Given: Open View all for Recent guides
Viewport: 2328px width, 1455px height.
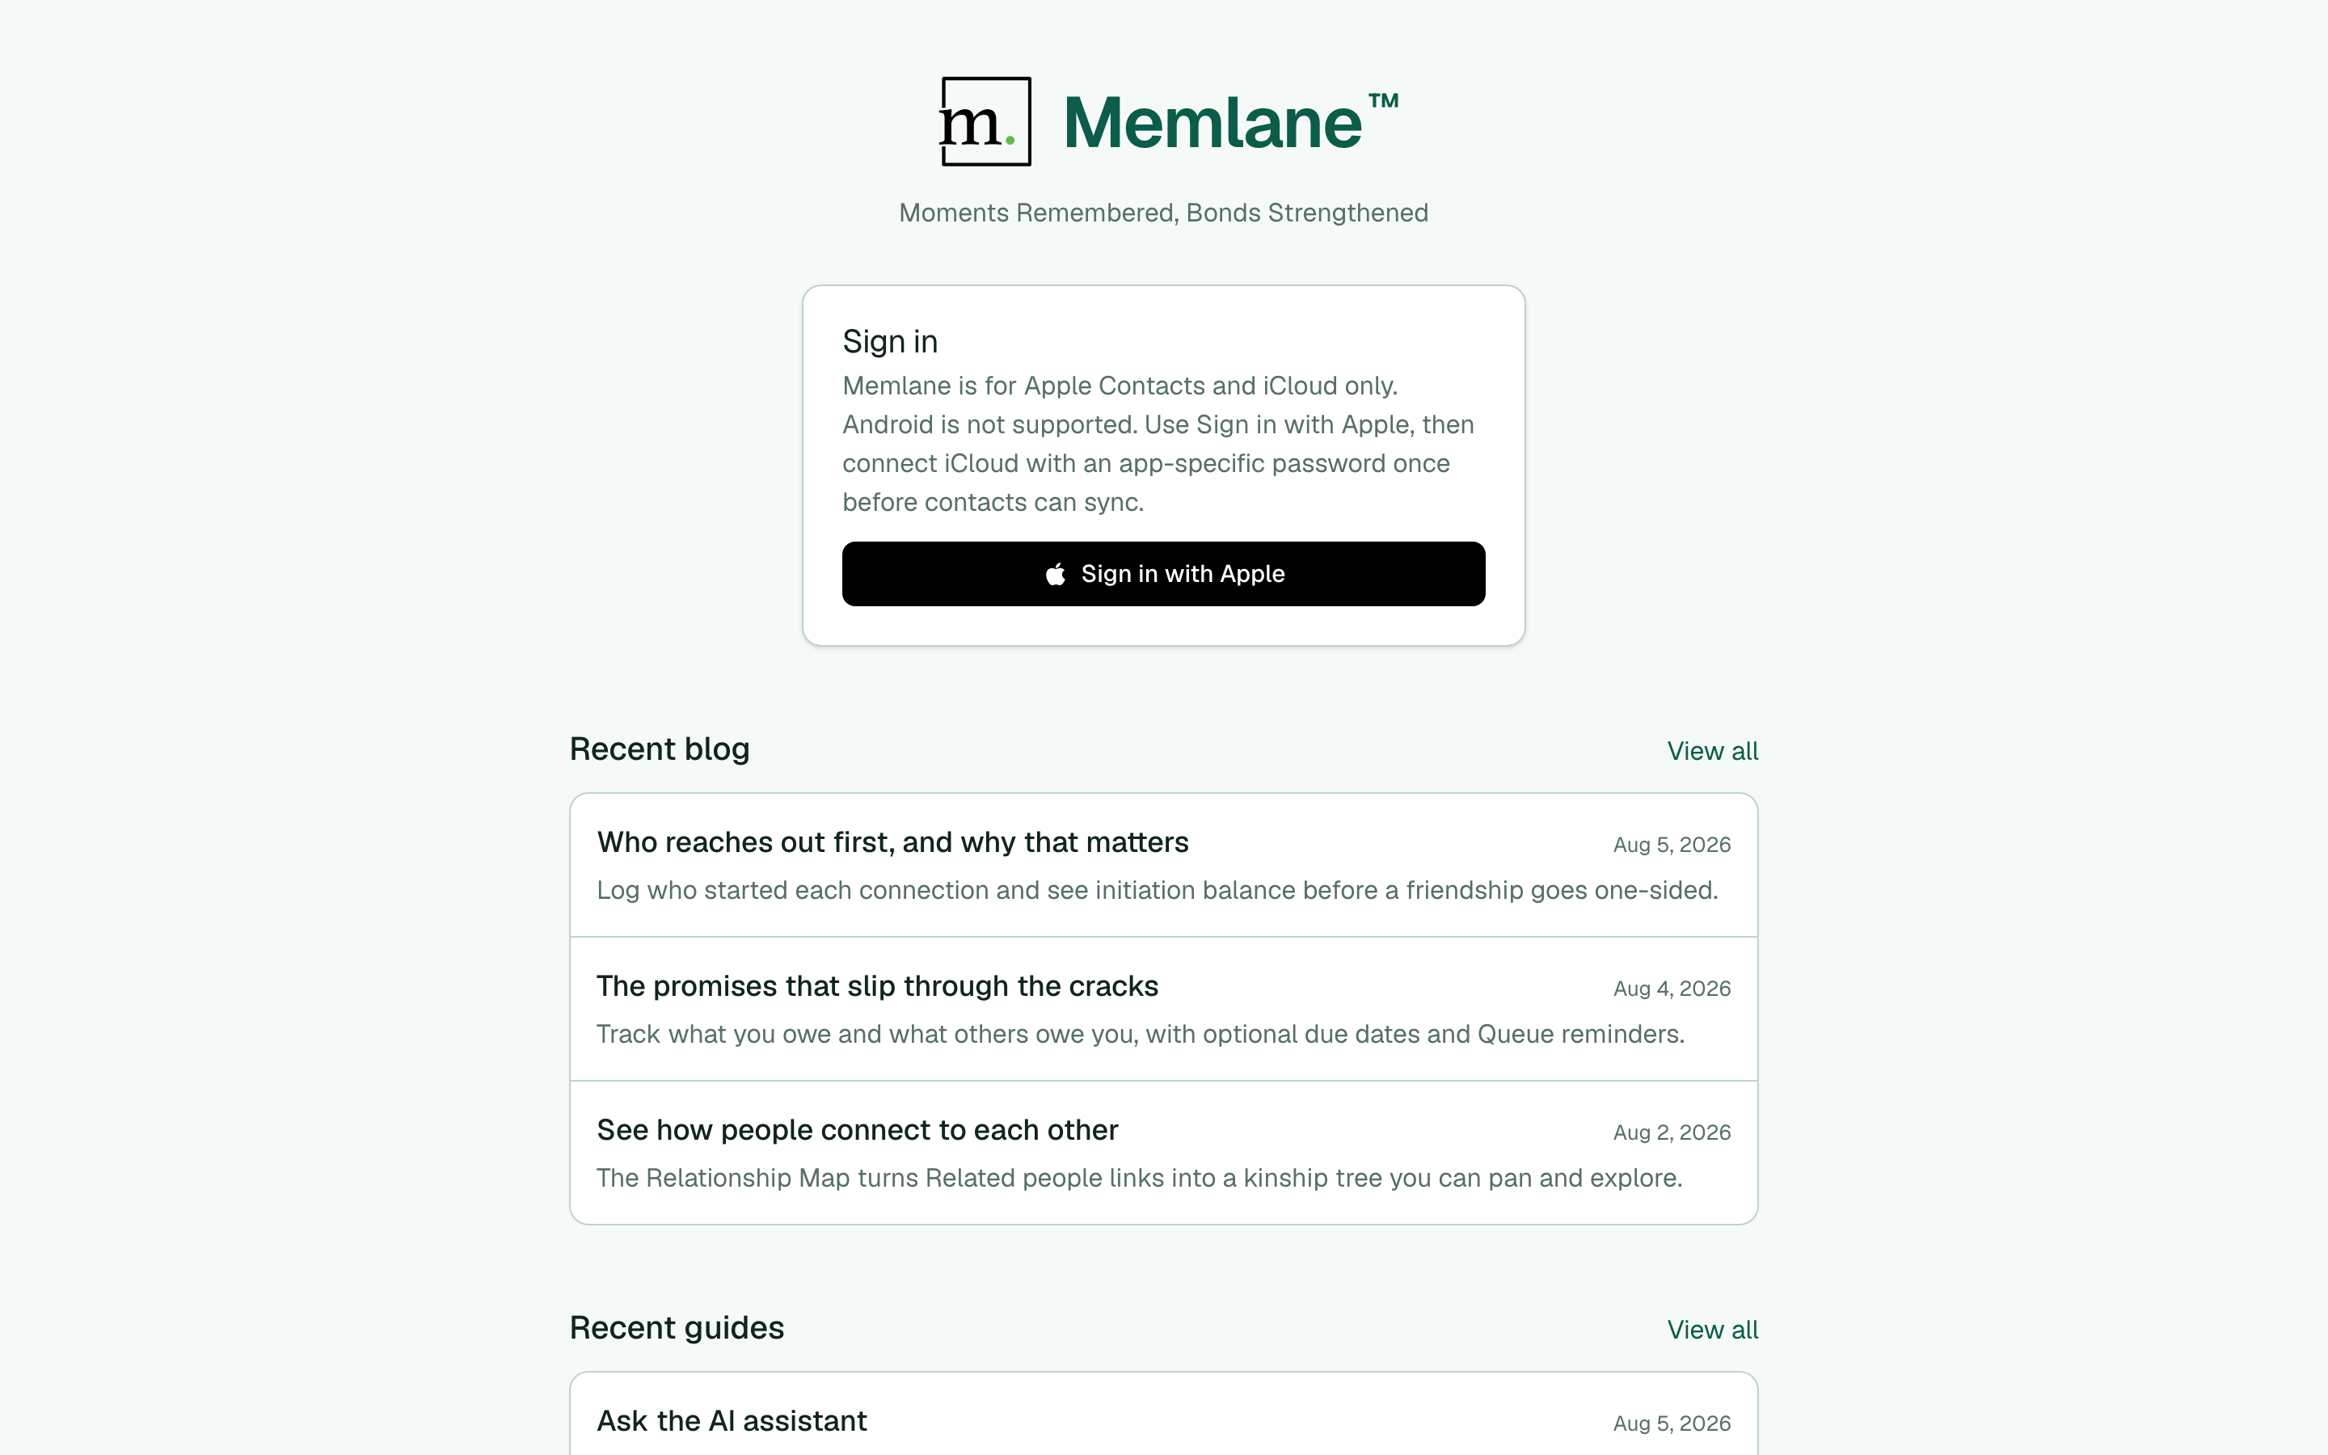Looking at the screenshot, I should (x=1712, y=1329).
